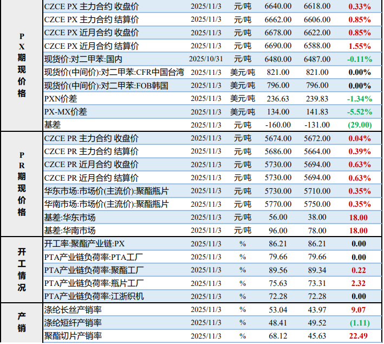384x344 pixels.
Task: Select the value 5770.00
Action: [278, 204]
